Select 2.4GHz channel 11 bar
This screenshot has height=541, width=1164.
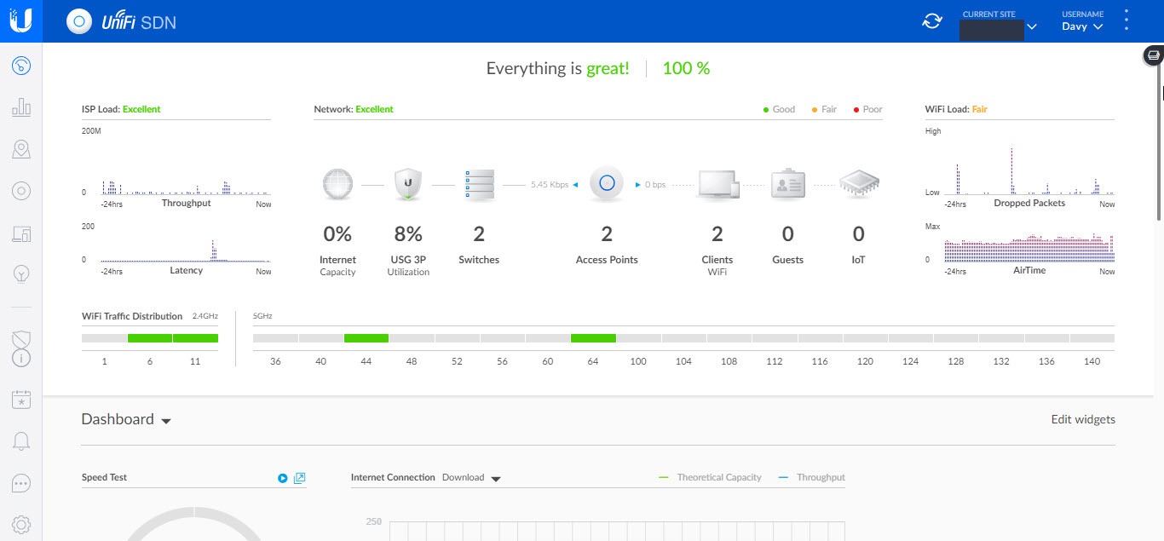[195, 338]
